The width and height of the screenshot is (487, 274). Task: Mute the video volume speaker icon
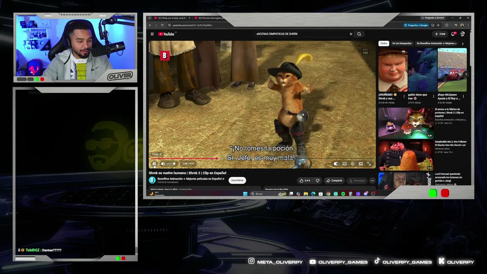(163, 164)
